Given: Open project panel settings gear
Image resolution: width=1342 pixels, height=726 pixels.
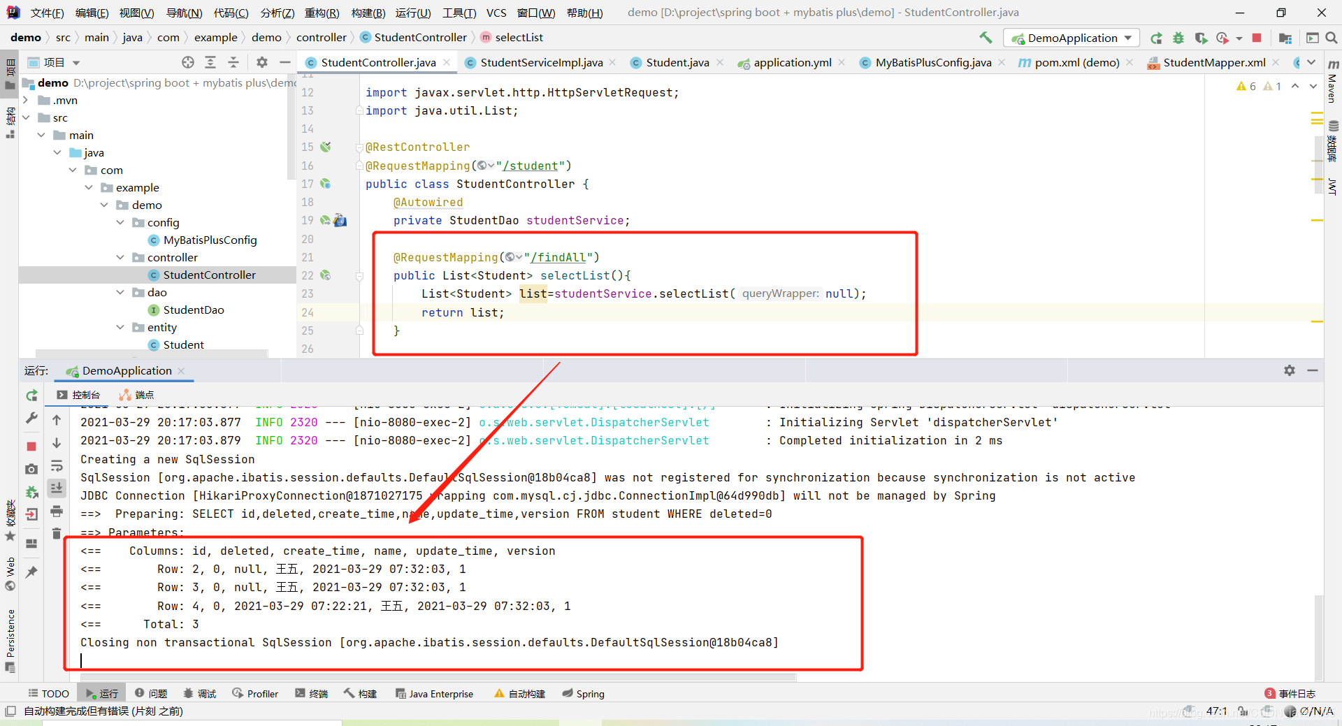Looking at the screenshot, I should pyautogui.click(x=262, y=62).
